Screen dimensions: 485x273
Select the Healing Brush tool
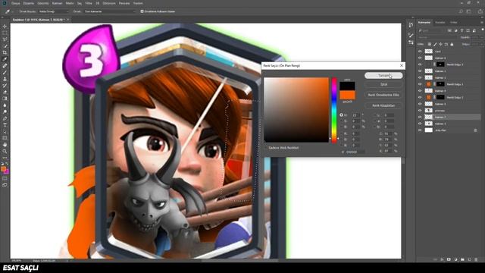(5, 66)
